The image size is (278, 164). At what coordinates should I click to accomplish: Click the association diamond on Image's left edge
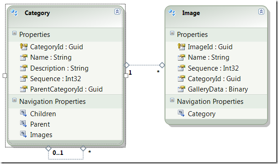162,65
